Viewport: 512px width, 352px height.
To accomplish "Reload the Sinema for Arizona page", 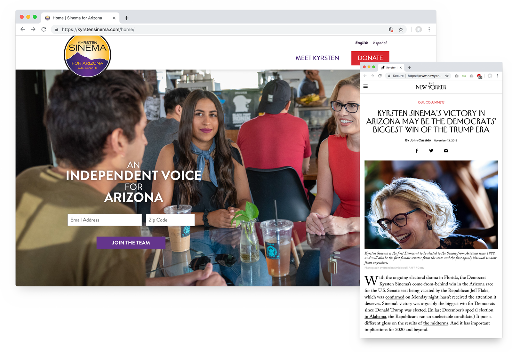I will (44, 29).
